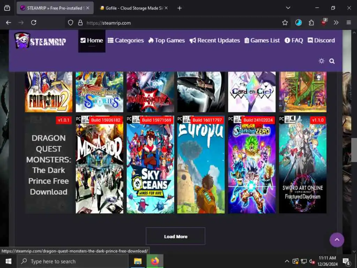Image resolution: width=357 pixels, height=268 pixels.
Task: Close the STEAMRIP tab
Action: click(x=88, y=8)
